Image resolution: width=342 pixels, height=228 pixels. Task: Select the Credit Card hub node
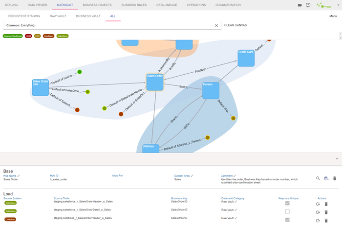coord(246,58)
